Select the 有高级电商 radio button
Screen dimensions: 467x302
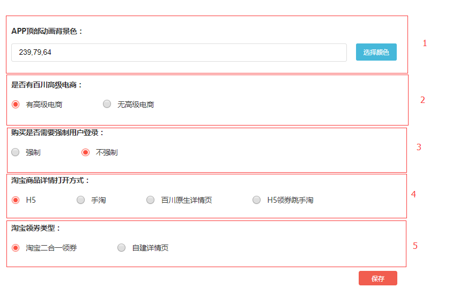click(x=16, y=104)
